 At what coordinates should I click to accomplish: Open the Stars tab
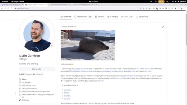127,17
